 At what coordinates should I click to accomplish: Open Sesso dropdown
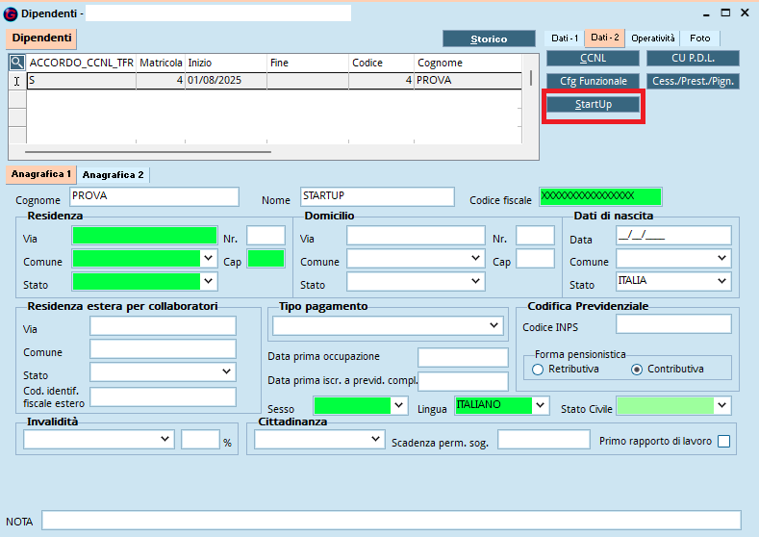[x=399, y=405]
